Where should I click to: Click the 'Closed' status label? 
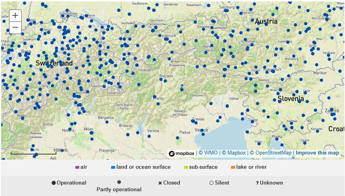[x=172, y=183]
